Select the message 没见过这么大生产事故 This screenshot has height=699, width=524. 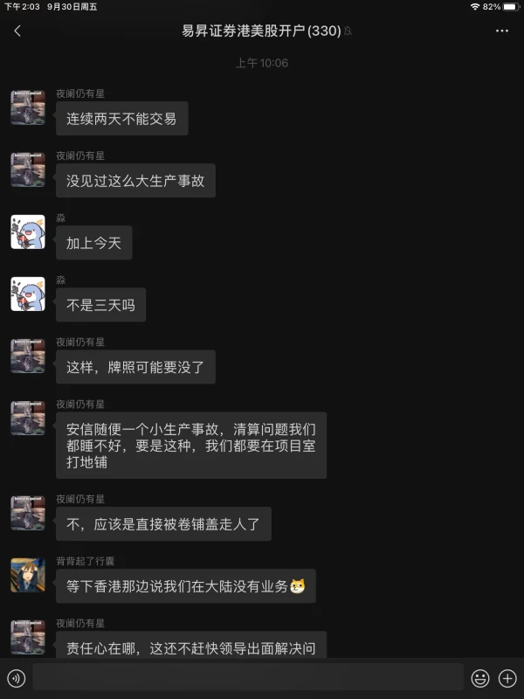point(135,181)
